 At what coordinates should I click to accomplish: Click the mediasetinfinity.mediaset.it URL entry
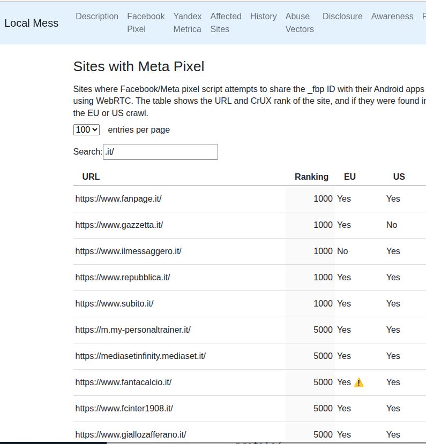(140, 356)
